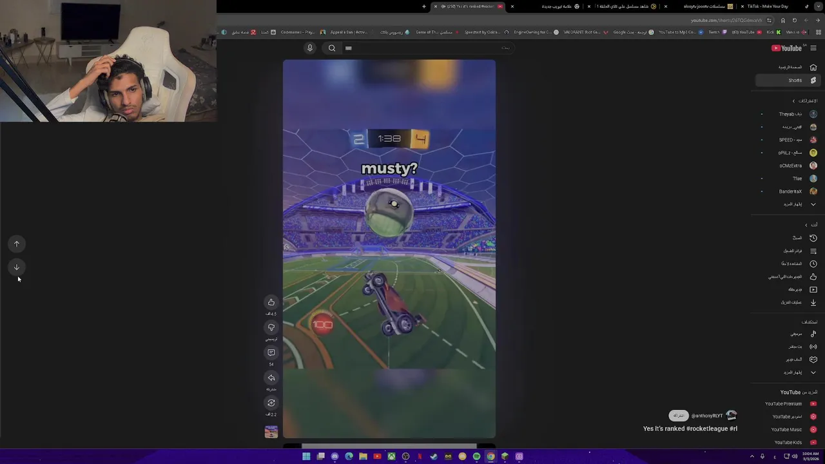Open Chrome from taskbar
The image size is (825, 464).
pos(490,456)
